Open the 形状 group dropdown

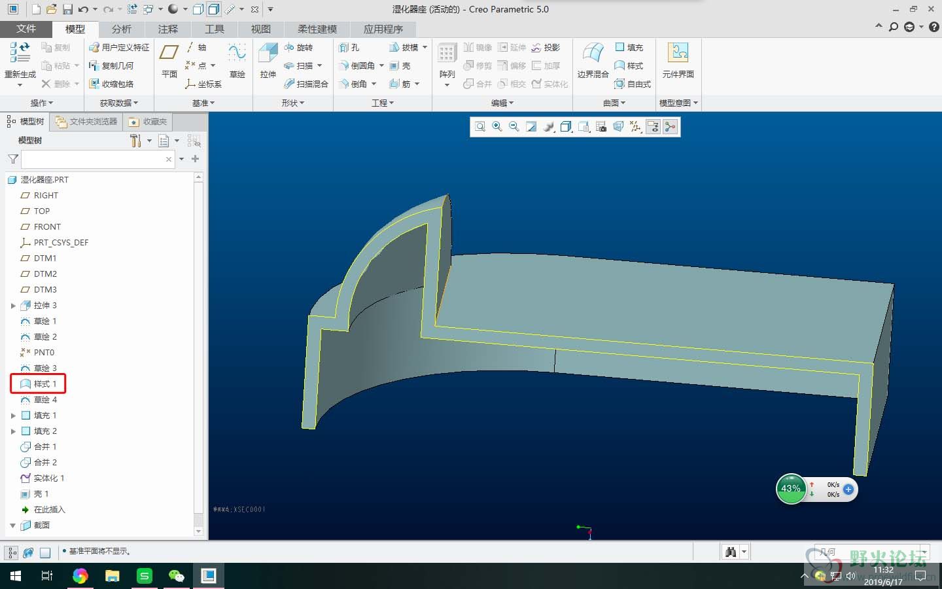pyautogui.click(x=293, y=103)
